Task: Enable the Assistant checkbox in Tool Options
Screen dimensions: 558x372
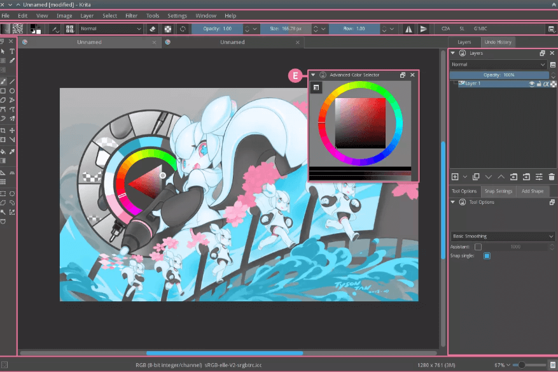Action: 478,247
